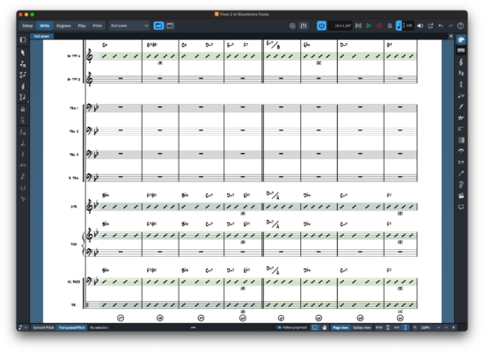Open the Key Signatures panel
The height and width of the screenshot is (352, 484).
(461, 74)
